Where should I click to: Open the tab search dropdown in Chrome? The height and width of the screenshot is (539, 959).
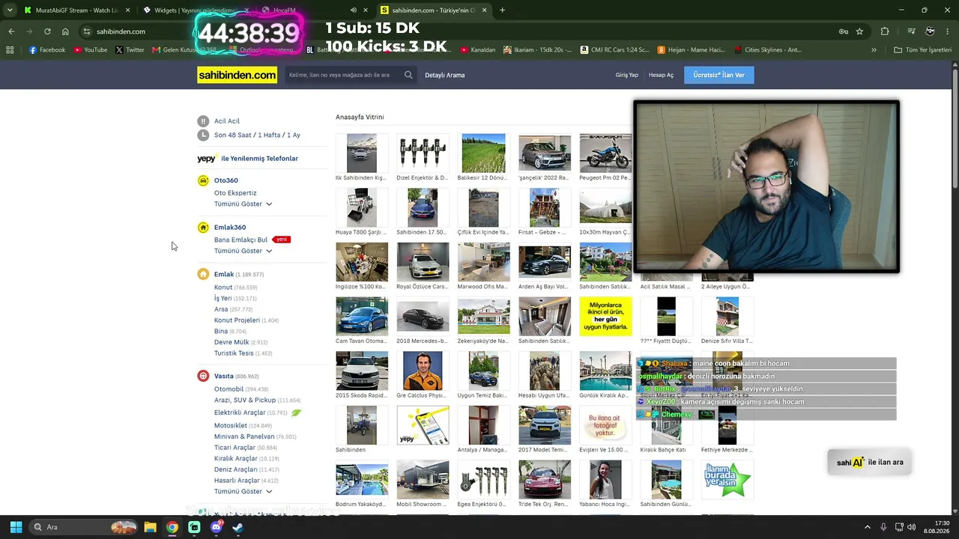tap(10, 10)
